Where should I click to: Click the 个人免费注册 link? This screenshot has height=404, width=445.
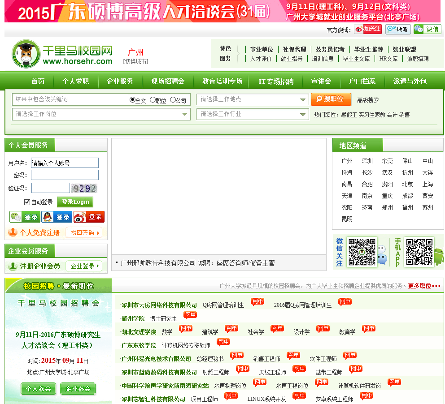(39, 232)
